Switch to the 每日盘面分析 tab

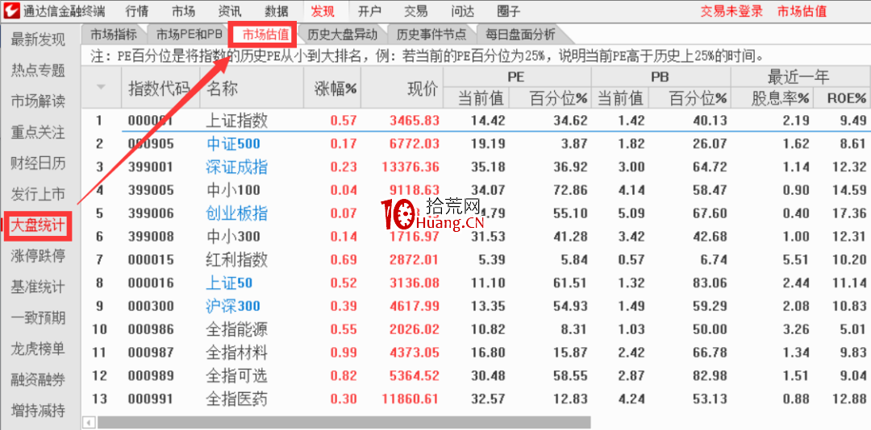520,35
